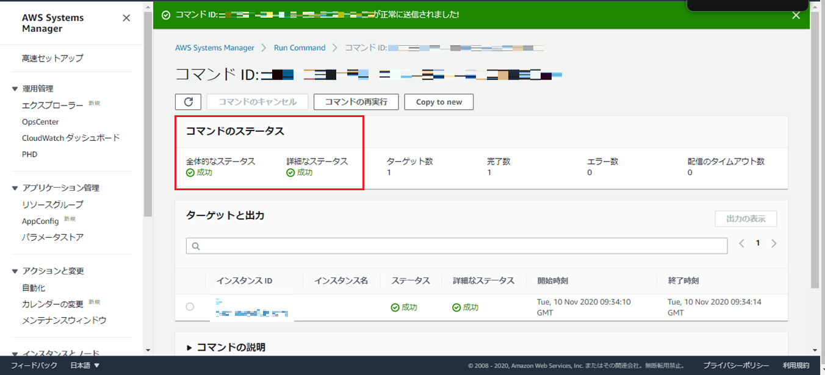Follow the AWS Systems Manager breadcrumb link
825x375 pixels.
coord(214,48)
